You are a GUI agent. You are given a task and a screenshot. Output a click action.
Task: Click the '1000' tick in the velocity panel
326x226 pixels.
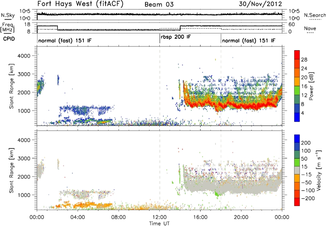click(24, 195)
